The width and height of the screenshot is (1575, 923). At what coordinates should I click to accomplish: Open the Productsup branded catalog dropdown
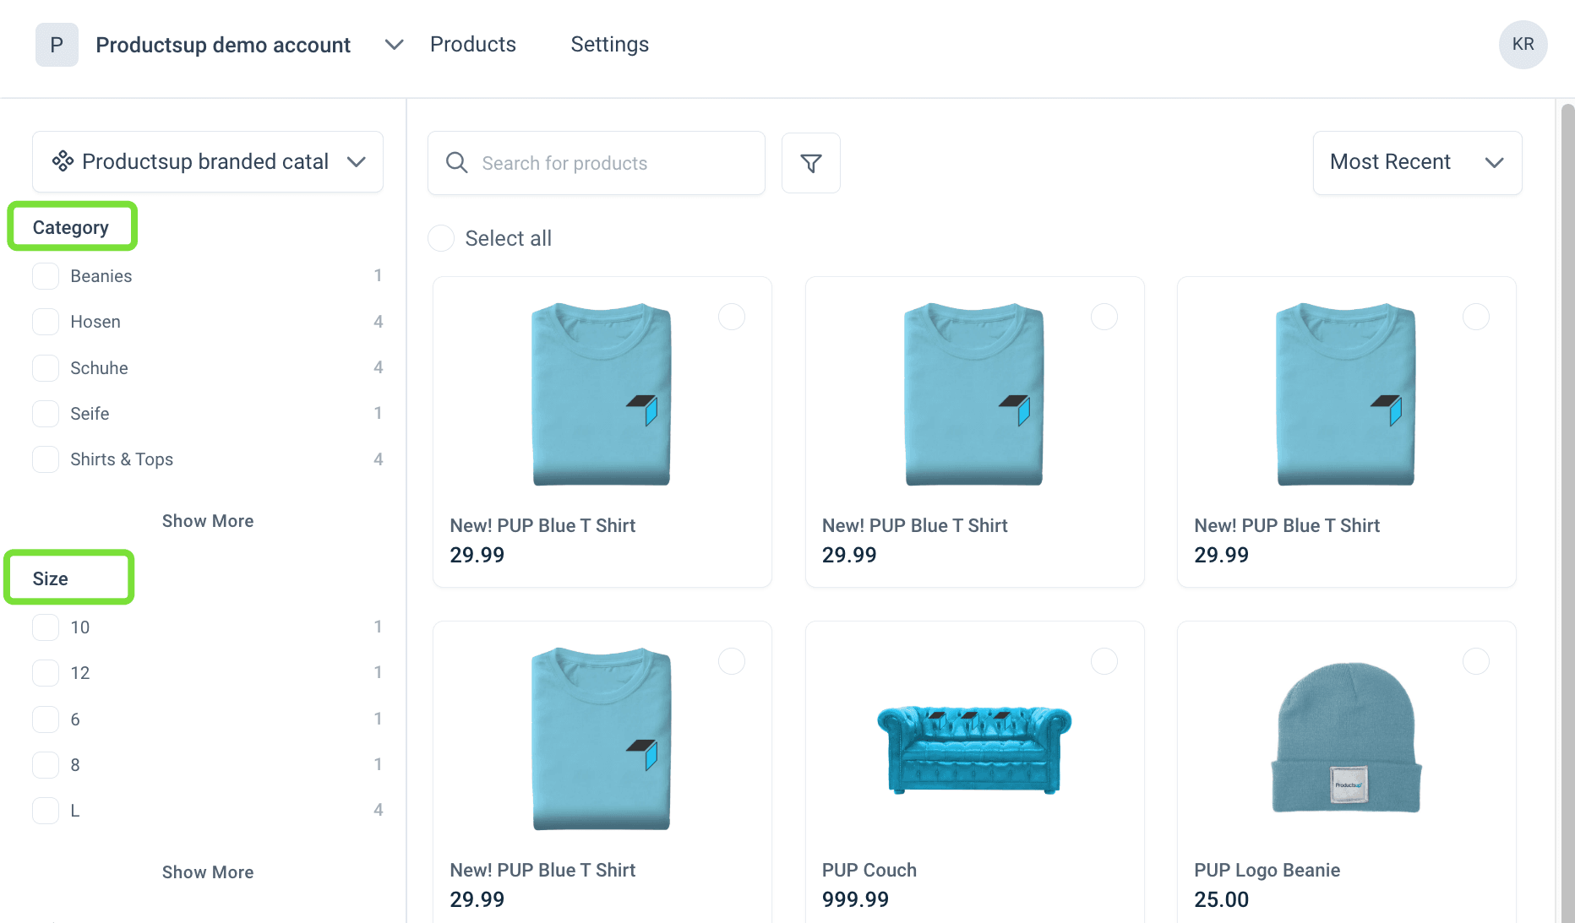click(208, 161)
